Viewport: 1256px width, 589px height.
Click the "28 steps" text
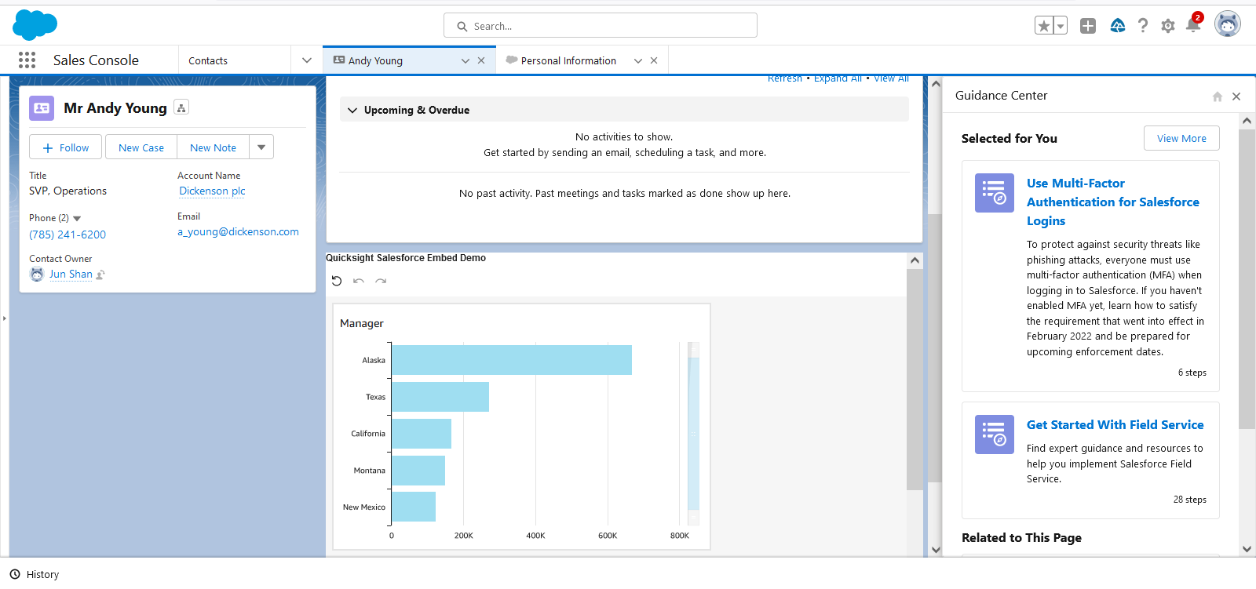point(1189,500)
